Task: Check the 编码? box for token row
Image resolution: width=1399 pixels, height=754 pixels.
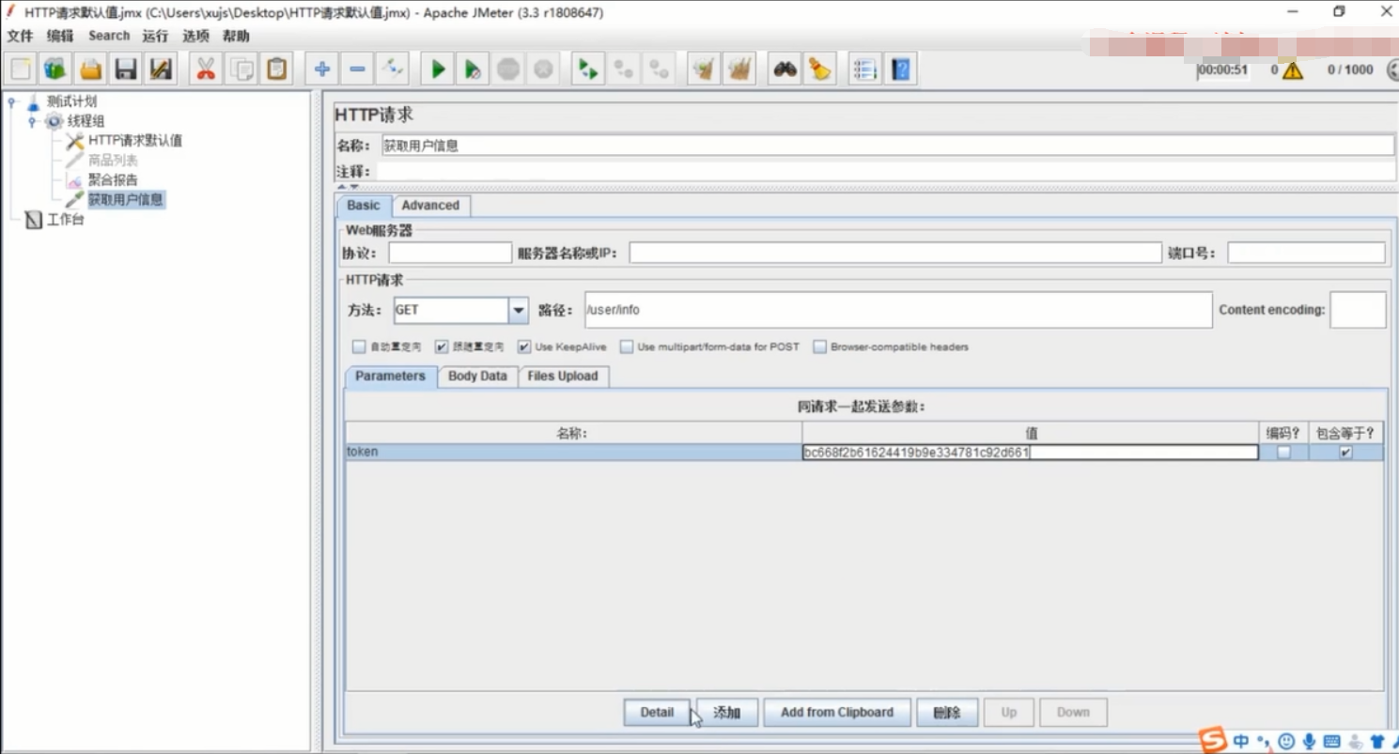Action: click(x=1283, y=453)
